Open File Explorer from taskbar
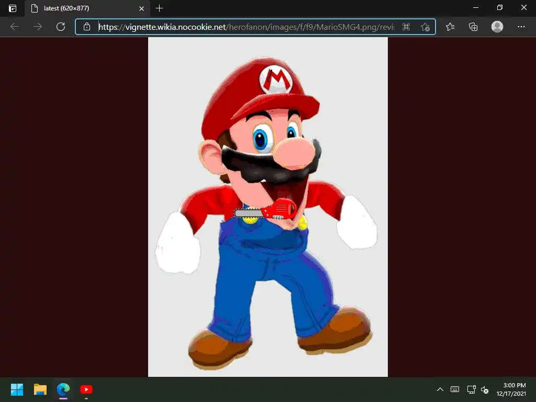Screen dimensions: 536x402 coord(40,389)
